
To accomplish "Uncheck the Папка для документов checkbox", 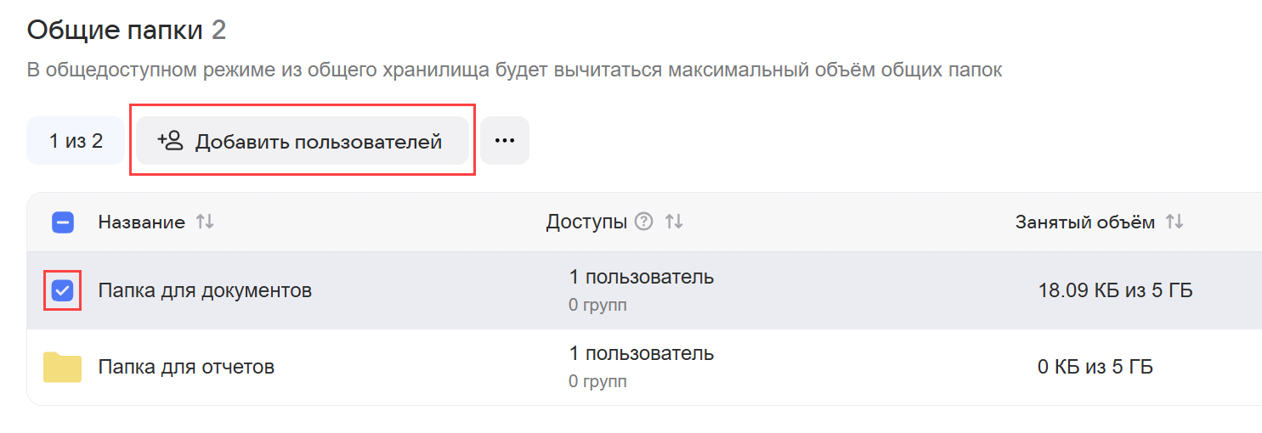I will point(63,290).
